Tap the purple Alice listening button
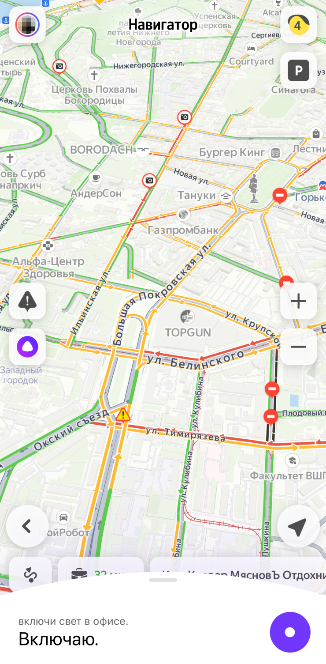 [x=290, y=632]
